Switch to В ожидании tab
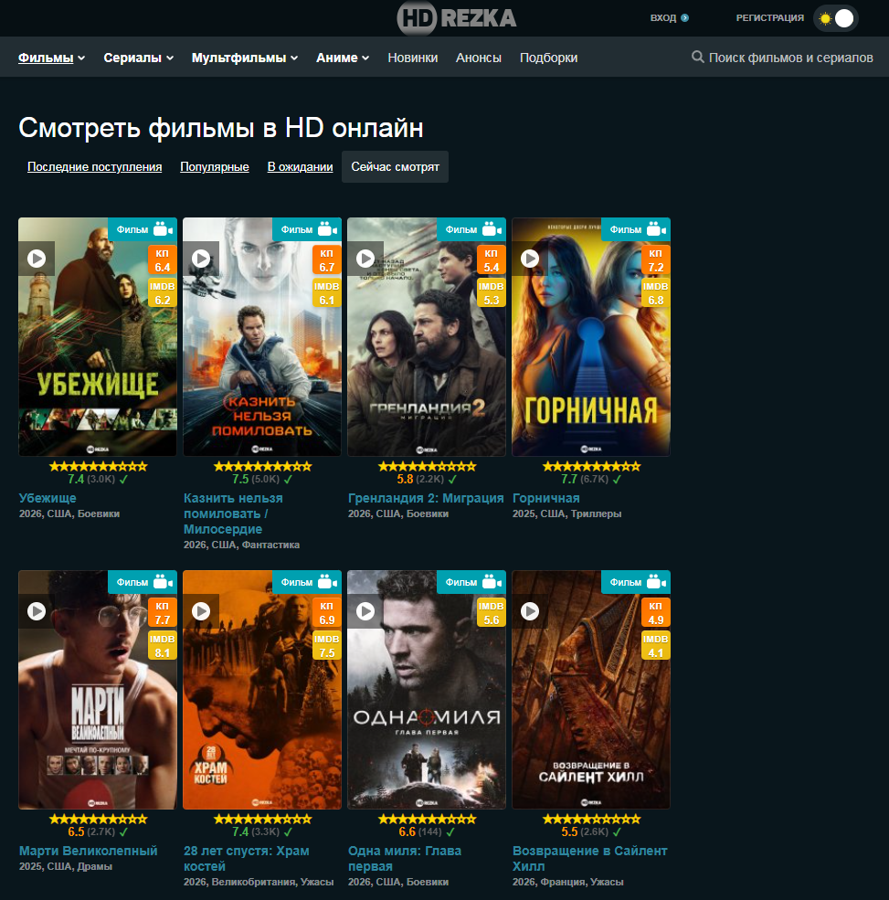Viewport: 889px width, 900px height. tap(301, 166)
